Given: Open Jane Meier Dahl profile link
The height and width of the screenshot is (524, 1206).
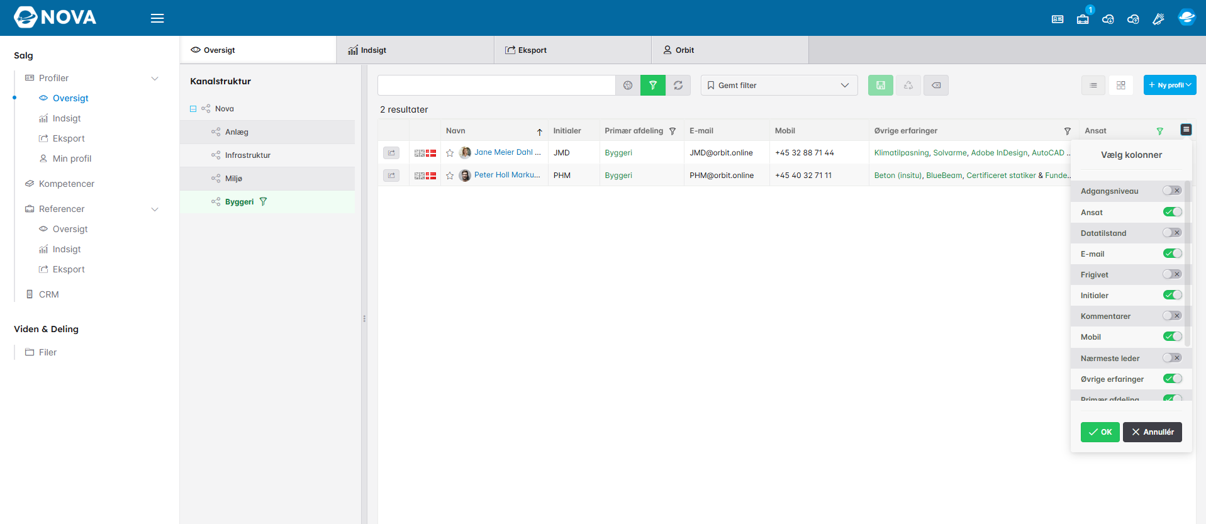Looking at the screenshot, I should [x=507, y=152].
